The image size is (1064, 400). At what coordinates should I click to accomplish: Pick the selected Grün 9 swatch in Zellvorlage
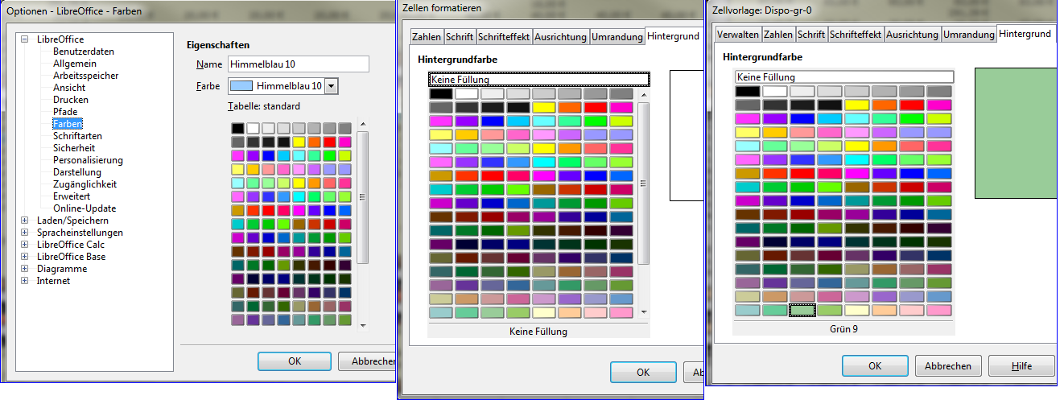pos(802,310)
